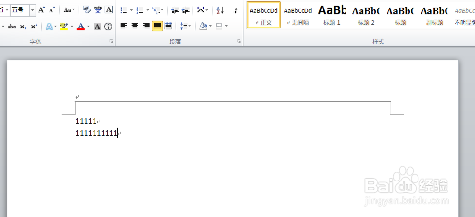Expand font color dropdown arrow
The height and width of the screenshot is (217, 475).
[88, 27]
